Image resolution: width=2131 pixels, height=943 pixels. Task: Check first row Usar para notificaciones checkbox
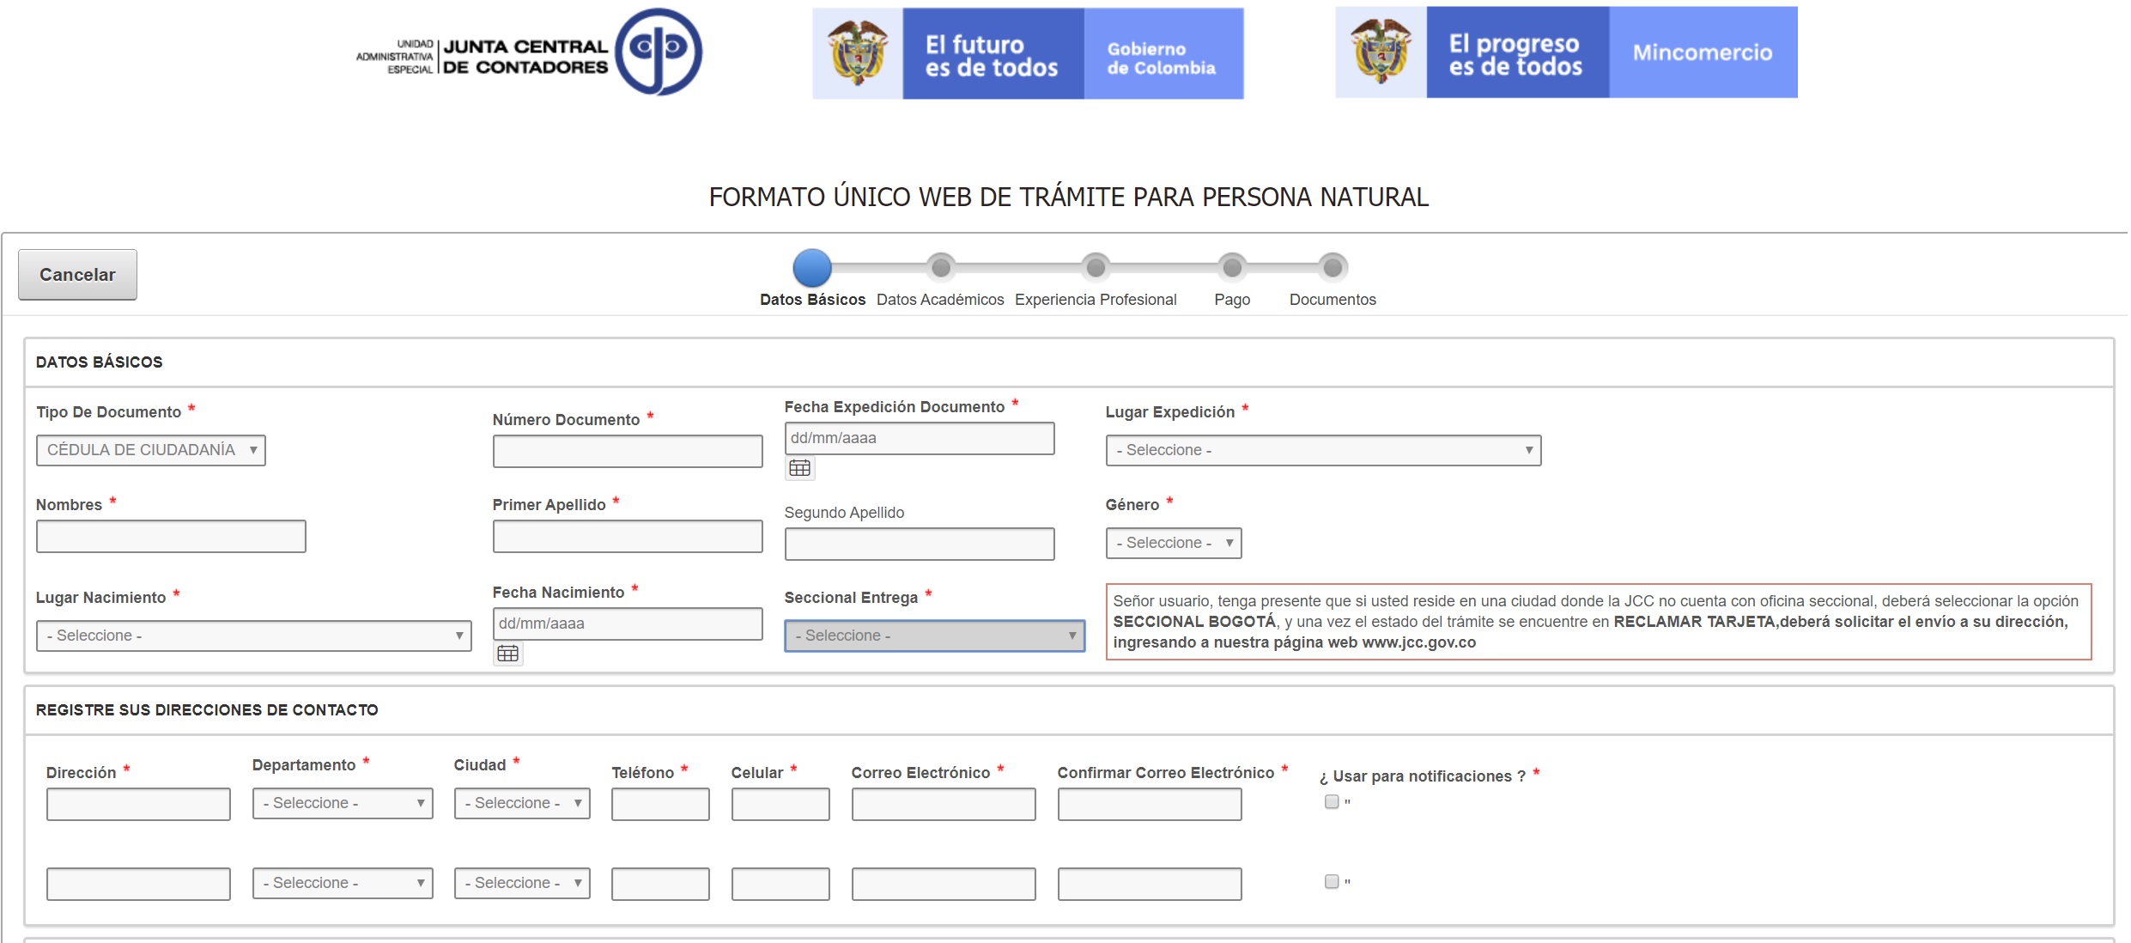coord(1332,801)
